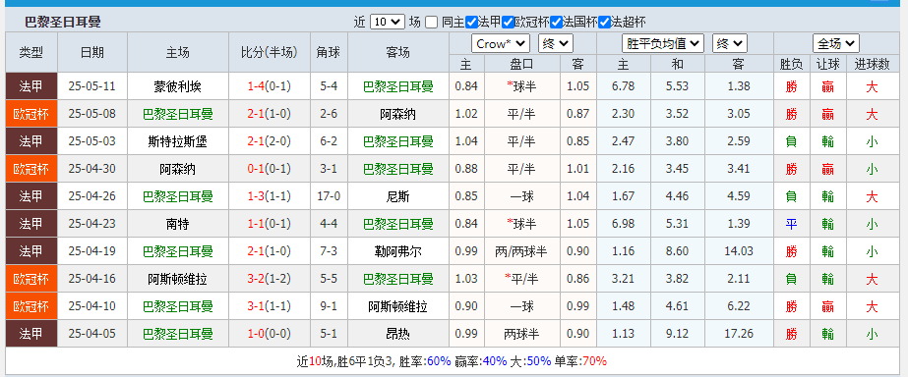Image resolution: width=908 pixels, height=377 pixels.
Task: Select date cell 25-04-26
Action: pos(92,196)
